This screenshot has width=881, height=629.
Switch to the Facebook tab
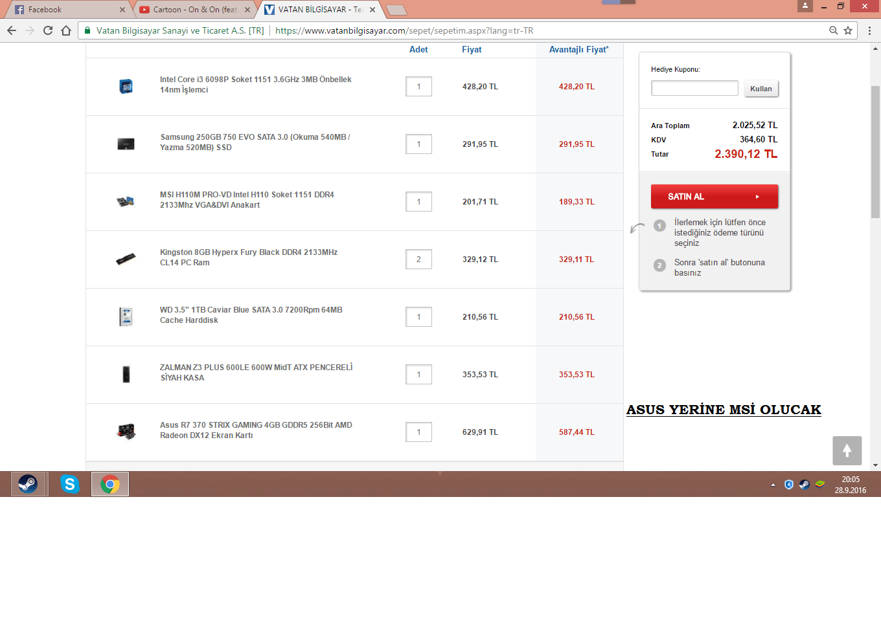point(67,10)
